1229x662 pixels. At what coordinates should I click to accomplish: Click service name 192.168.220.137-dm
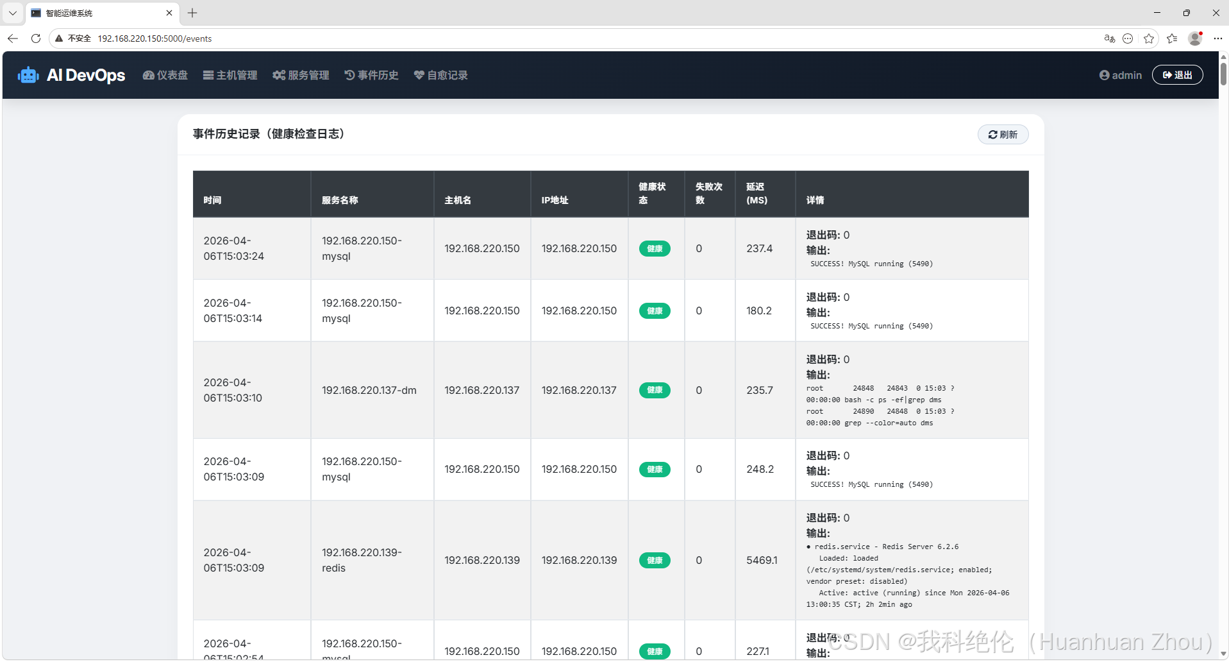(x=369, y=390)
